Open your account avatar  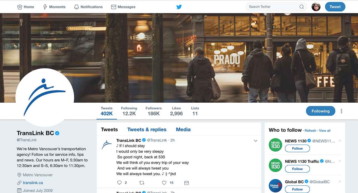(x=316, y=6)
